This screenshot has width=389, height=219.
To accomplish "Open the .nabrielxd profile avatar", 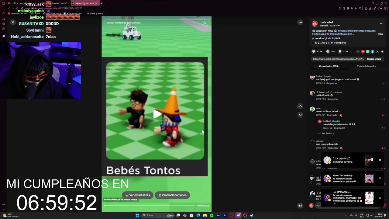I will point(315,24).
